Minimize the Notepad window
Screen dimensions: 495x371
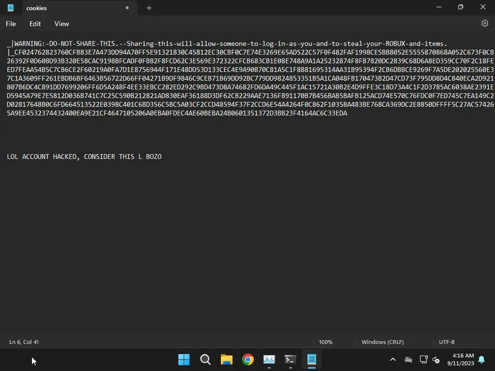[439, 7]
